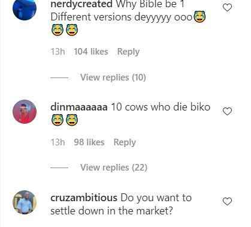Select the comment text about settling in the market

coord(121,204)
